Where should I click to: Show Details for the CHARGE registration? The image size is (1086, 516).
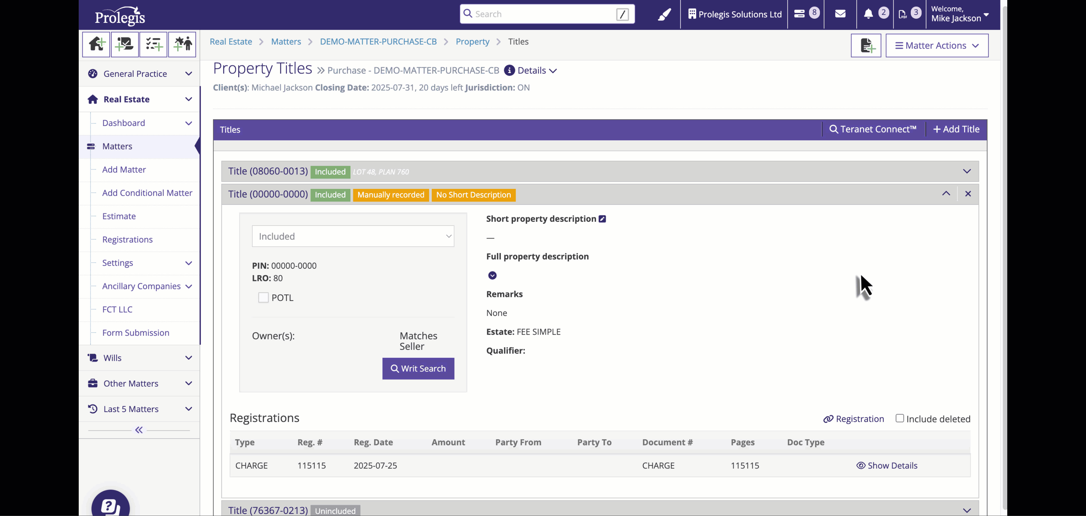coord(887,465)
